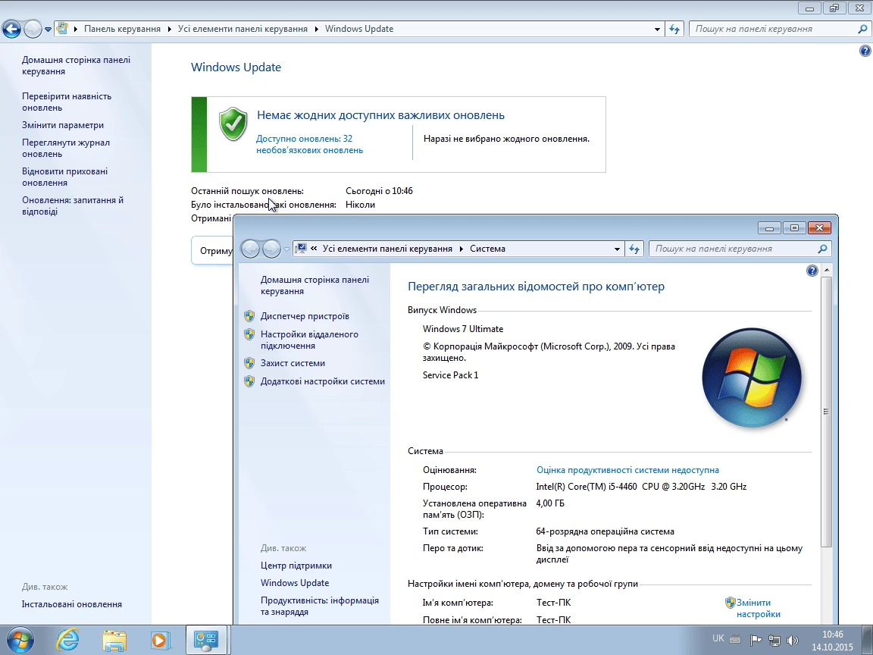Open 'Змінити настройки' link

click(x=759, y=608)
